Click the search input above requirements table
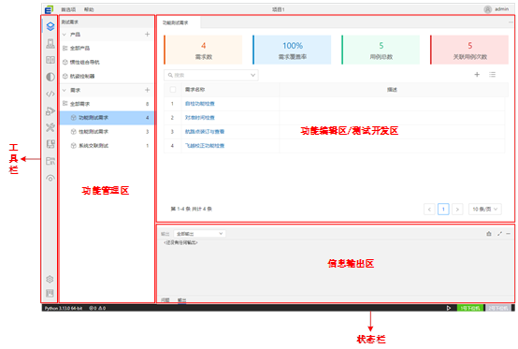 [x=211, y=76]
